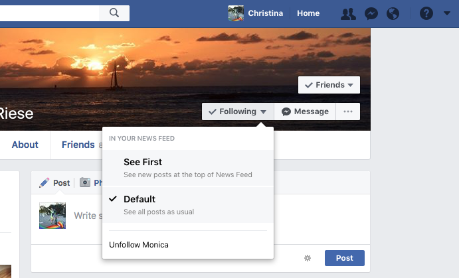
Task: Switch to the About tab
Action: point(25,145)
